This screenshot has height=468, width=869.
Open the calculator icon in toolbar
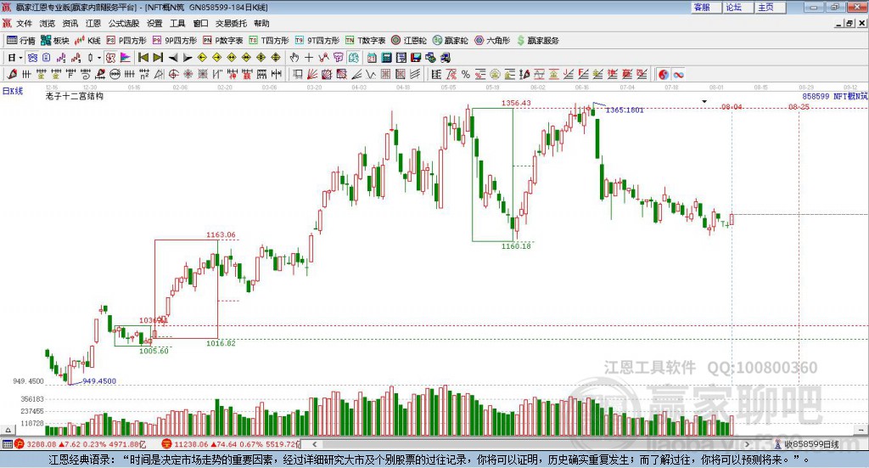(x=386, y=58)
